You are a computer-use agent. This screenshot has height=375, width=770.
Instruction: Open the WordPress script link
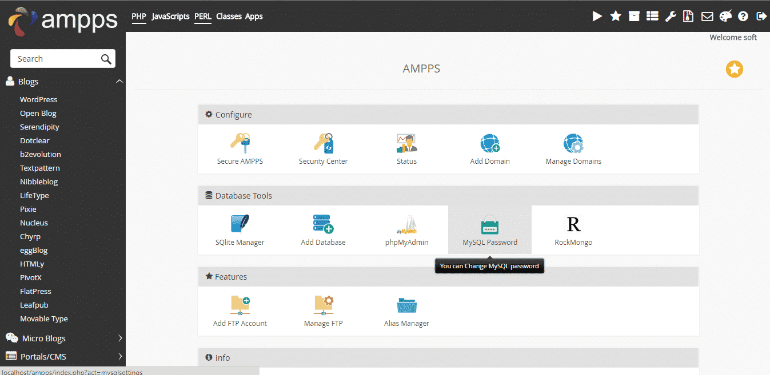tap(39, 99)
